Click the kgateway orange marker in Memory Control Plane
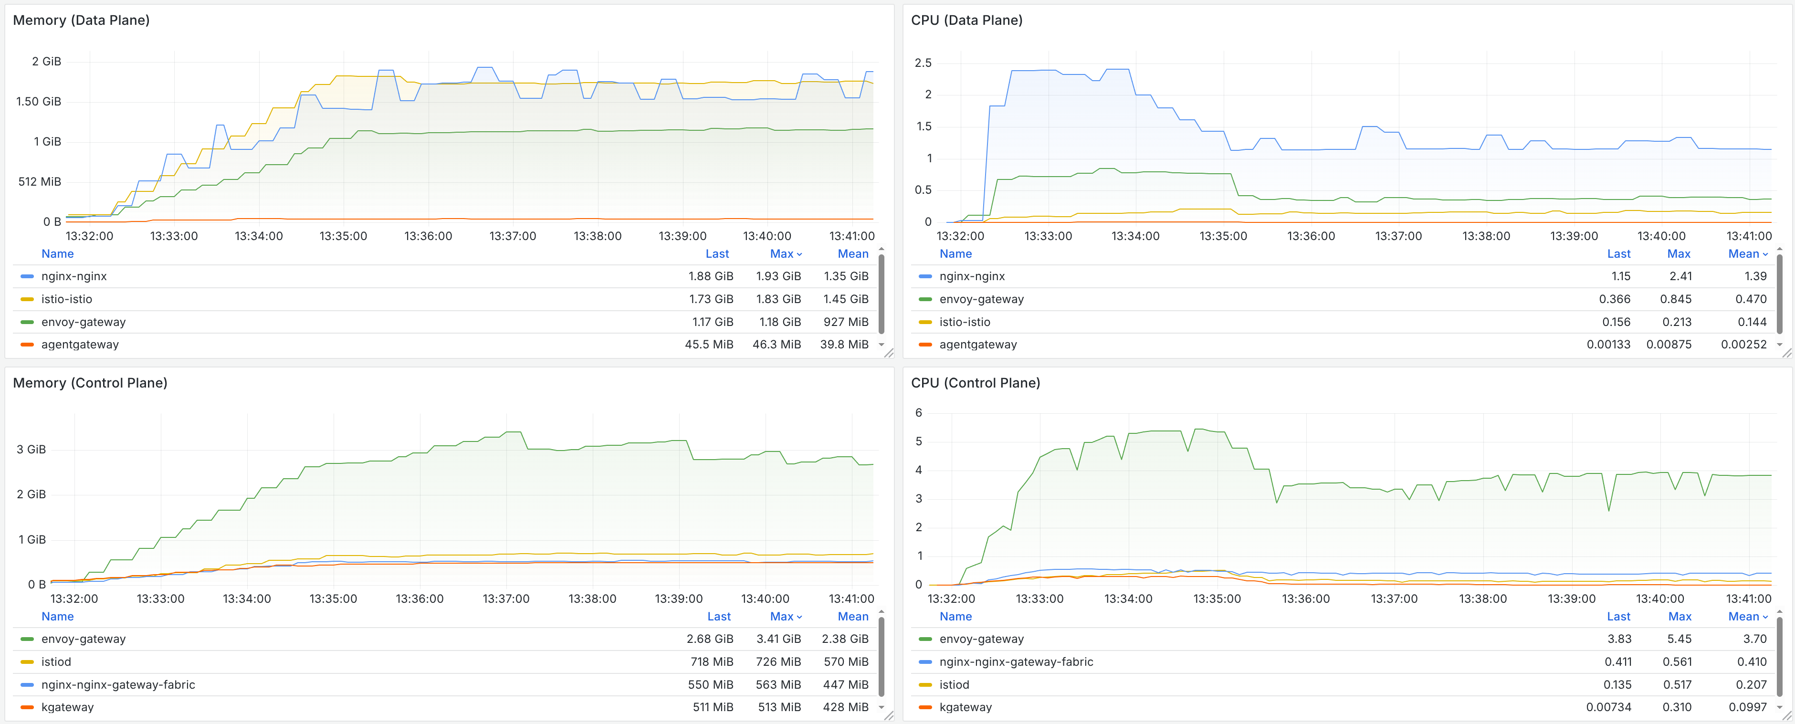Image resolution: width=1795 pixels, height=724 pixels. pyautogui.click(x=26, y=707)
